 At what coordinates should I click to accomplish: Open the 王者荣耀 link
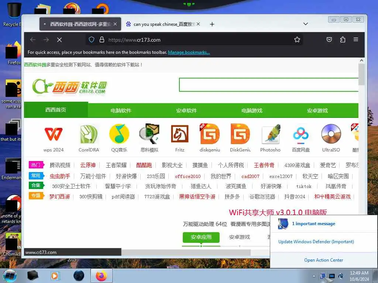(x=116, y=165)
